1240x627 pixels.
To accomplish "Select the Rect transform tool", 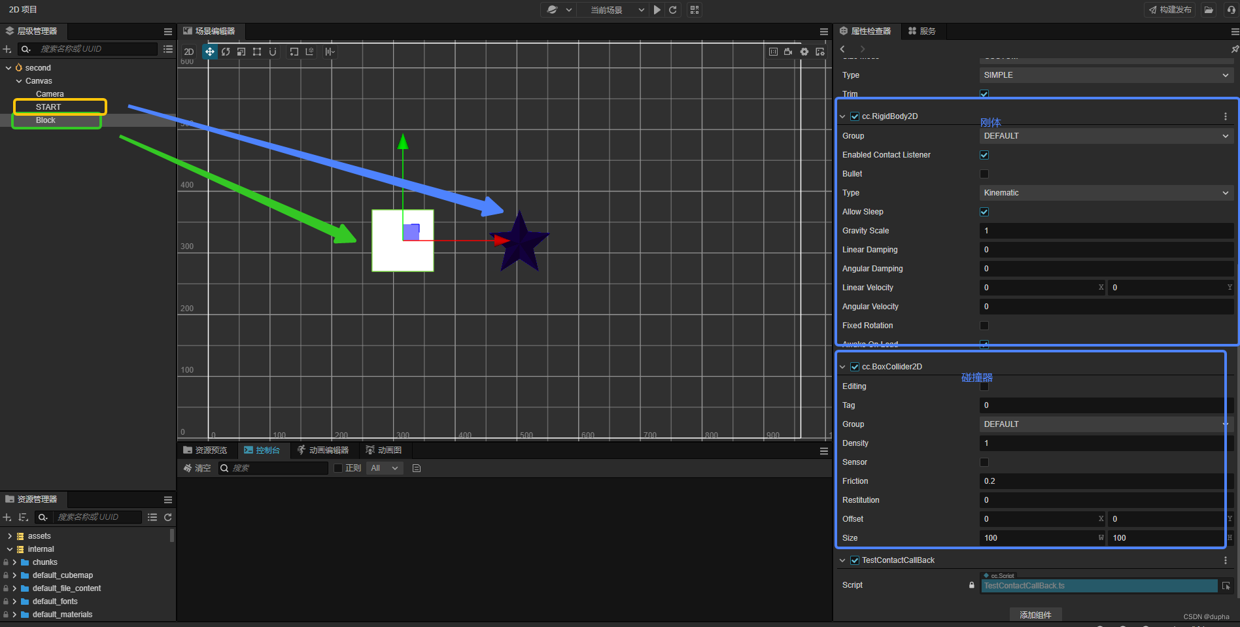I will click(257, 52).
